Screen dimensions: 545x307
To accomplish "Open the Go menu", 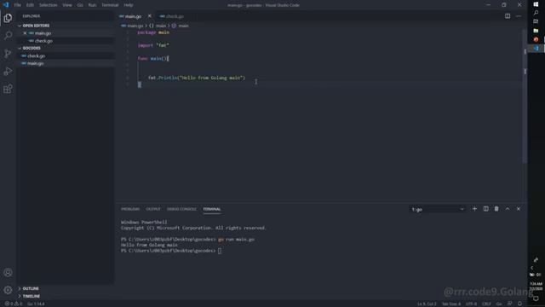I will (80, 5).
